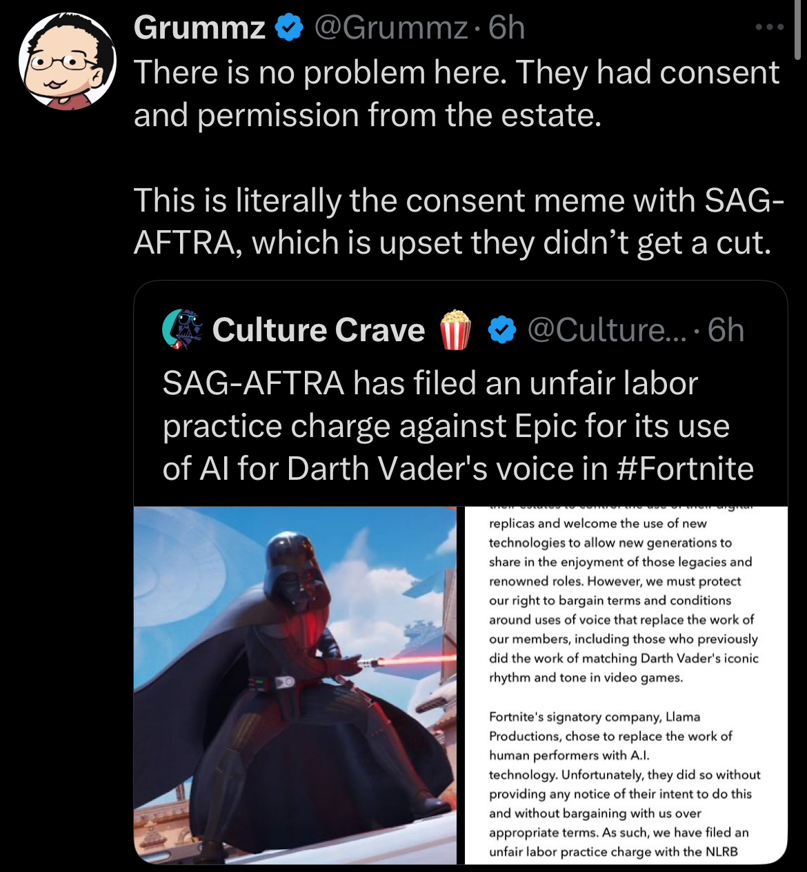
Task: Open the Grummz display name
Action: click(200, 28)
